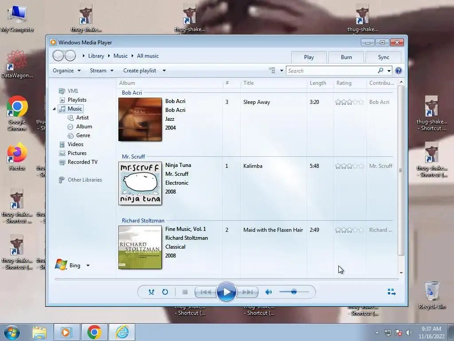
Task: Click into the Search field
Action: [x=332, y=71]
